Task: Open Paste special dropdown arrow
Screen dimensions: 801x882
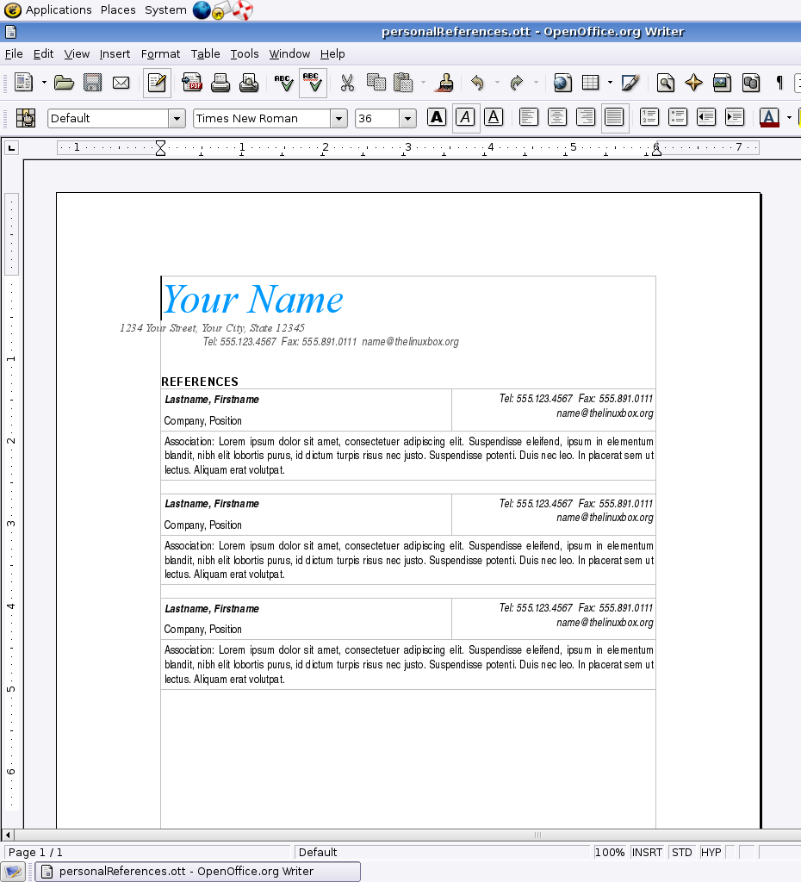Action: tap(423, 83)
